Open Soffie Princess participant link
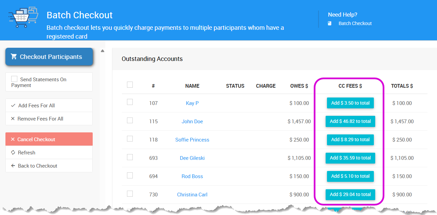 tap(192, 140)
